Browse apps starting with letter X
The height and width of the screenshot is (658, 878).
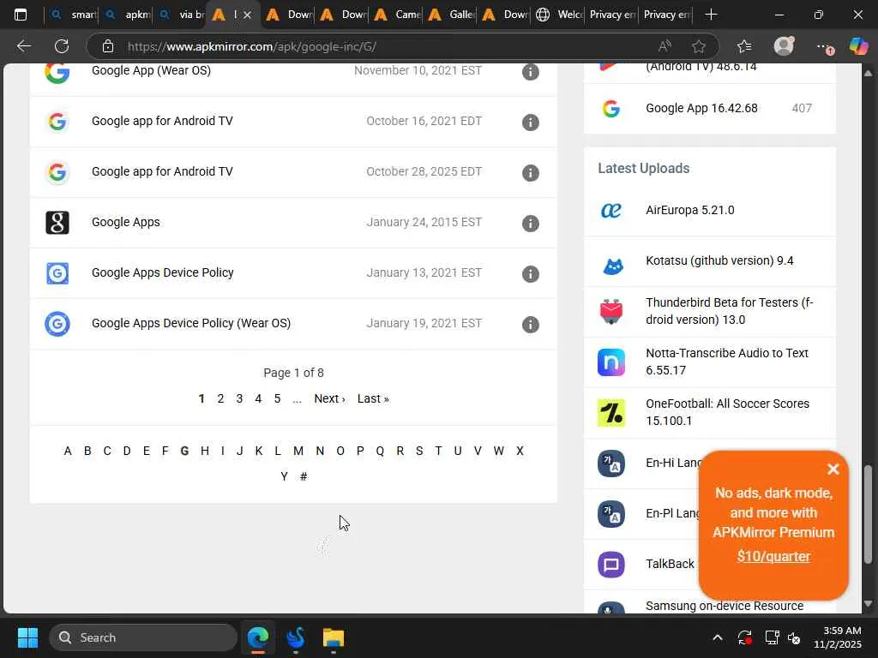(x=520, y=451)
